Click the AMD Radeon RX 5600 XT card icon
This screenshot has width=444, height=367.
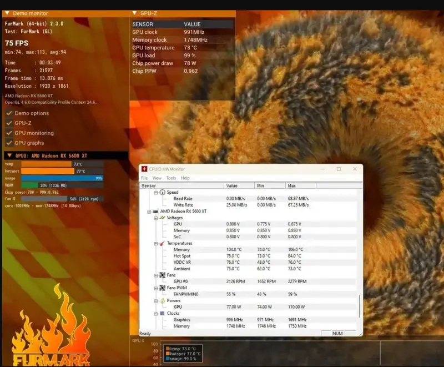click(x=155, y=211)
